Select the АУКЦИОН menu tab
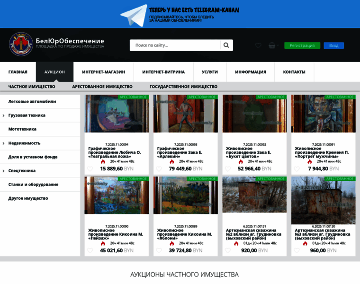This screenshot has width=360, height=284. click(54, 72)
